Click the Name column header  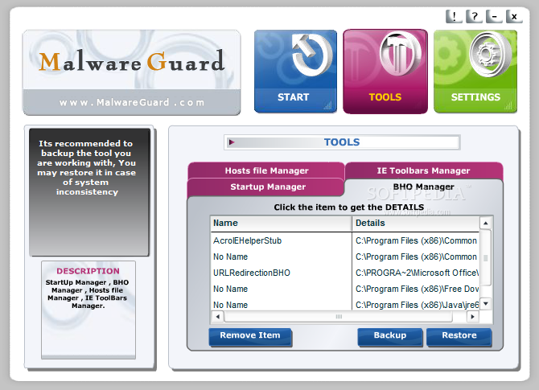point(281,224)
